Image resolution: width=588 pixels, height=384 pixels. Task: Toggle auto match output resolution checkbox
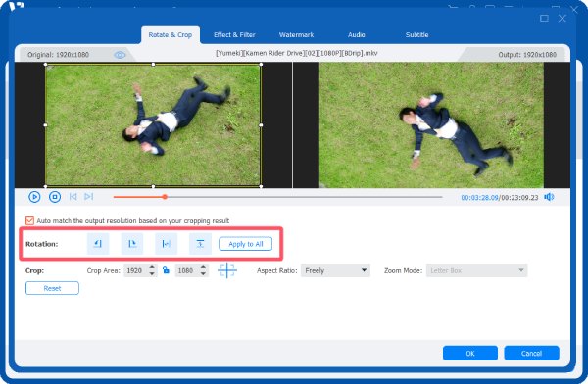tap(29, 220)
